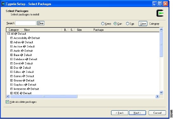
Task: Focus the Search input field
Action: [x=26, y=23]
